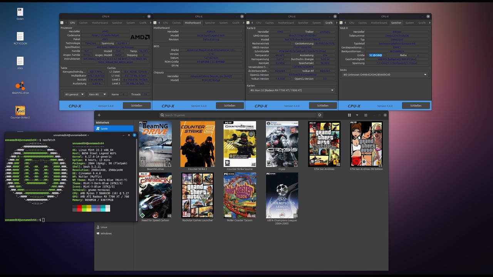Select the Crysis game cover in Lutris

[x=282, y=144]
